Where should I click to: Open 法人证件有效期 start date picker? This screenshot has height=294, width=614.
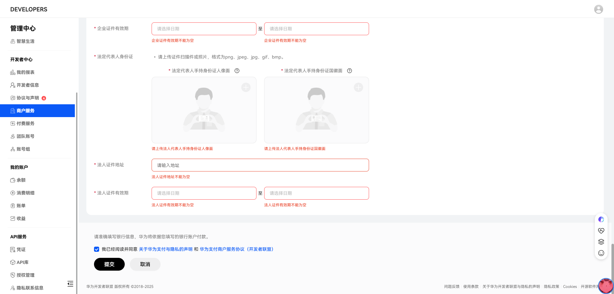204,193
